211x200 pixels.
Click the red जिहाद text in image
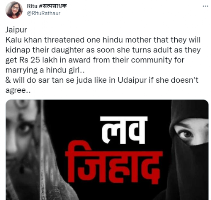(114, 163)
